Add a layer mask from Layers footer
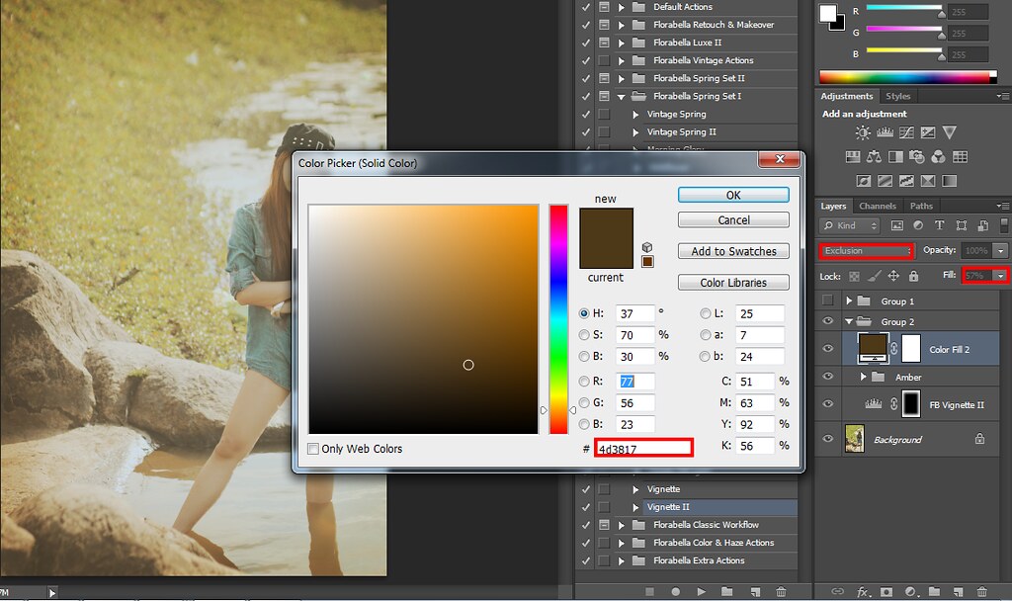This screenshot has width=1012, height=601. click(886, 591)
